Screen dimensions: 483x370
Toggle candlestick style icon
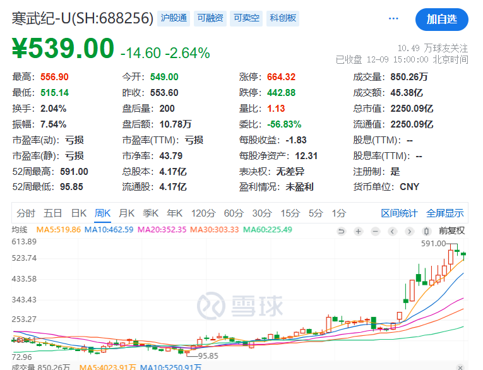coord(426,231)
